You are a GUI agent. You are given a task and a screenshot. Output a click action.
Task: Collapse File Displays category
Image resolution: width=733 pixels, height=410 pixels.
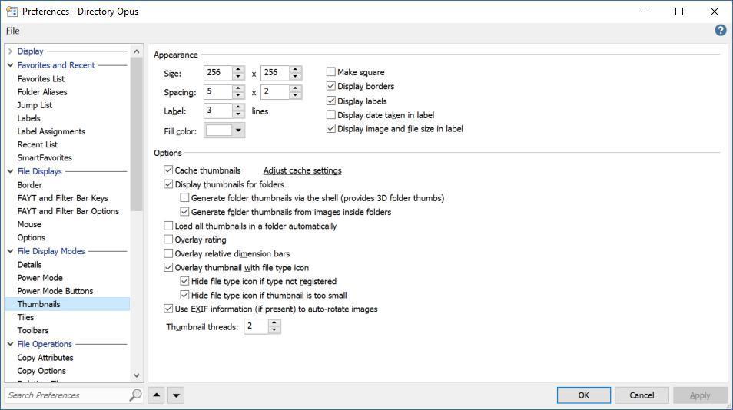click(10, 171)
